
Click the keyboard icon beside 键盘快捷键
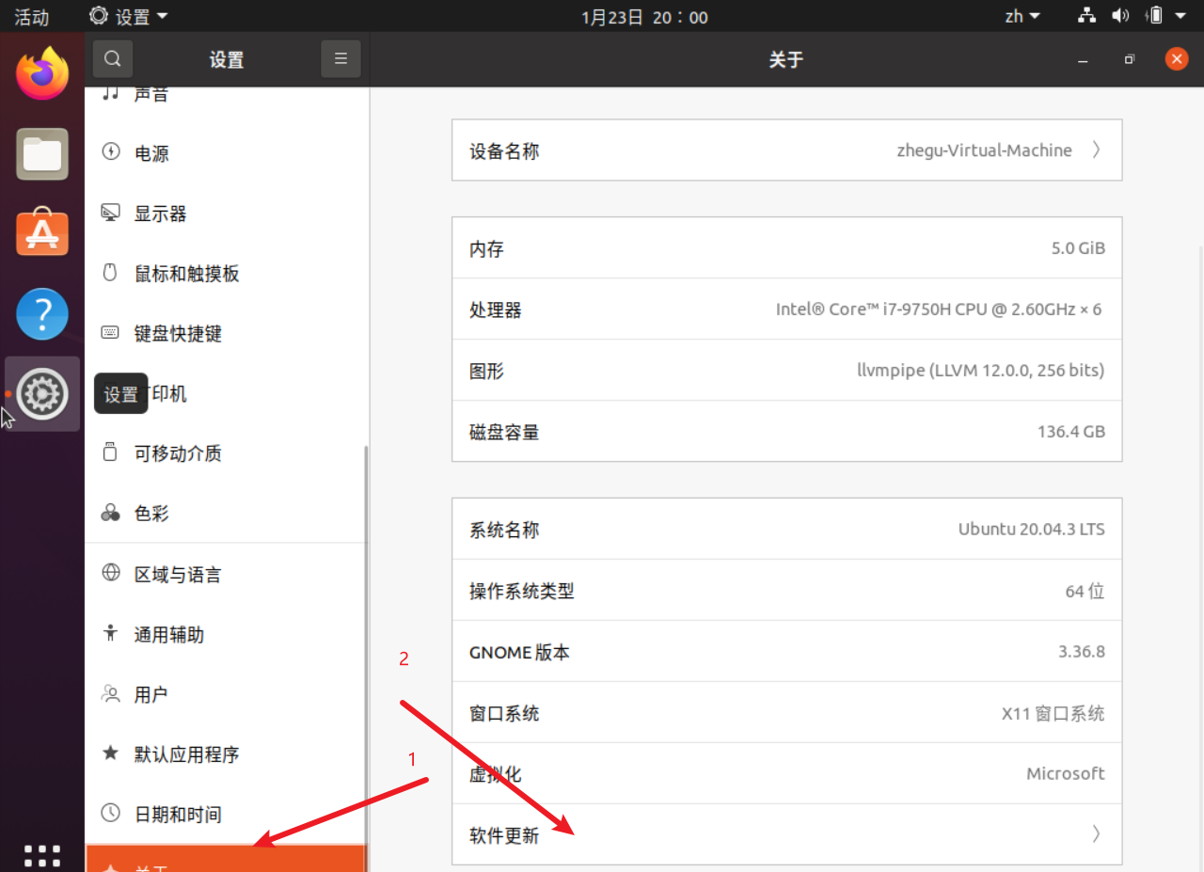110,333
